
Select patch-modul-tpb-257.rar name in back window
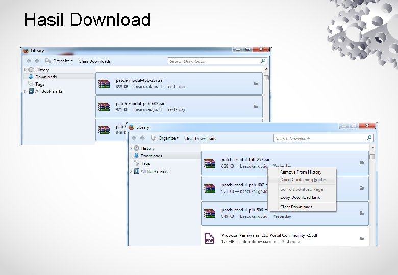pyautogui.click(x=140, y=80)
